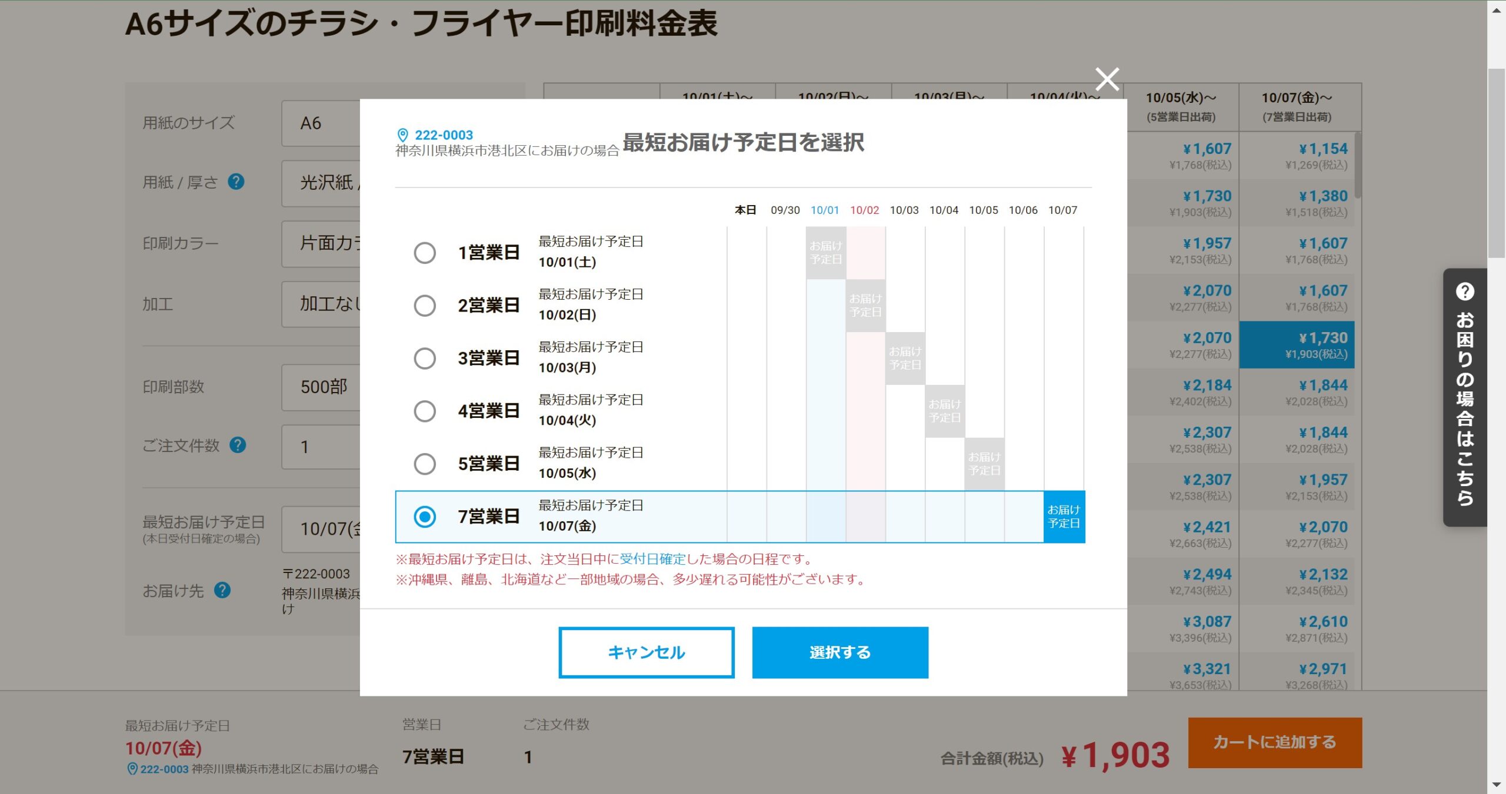Viewport: 1506px width, 794px height.
Task: Click the location pin icon beside 222-0003
Action: (403, 135)
